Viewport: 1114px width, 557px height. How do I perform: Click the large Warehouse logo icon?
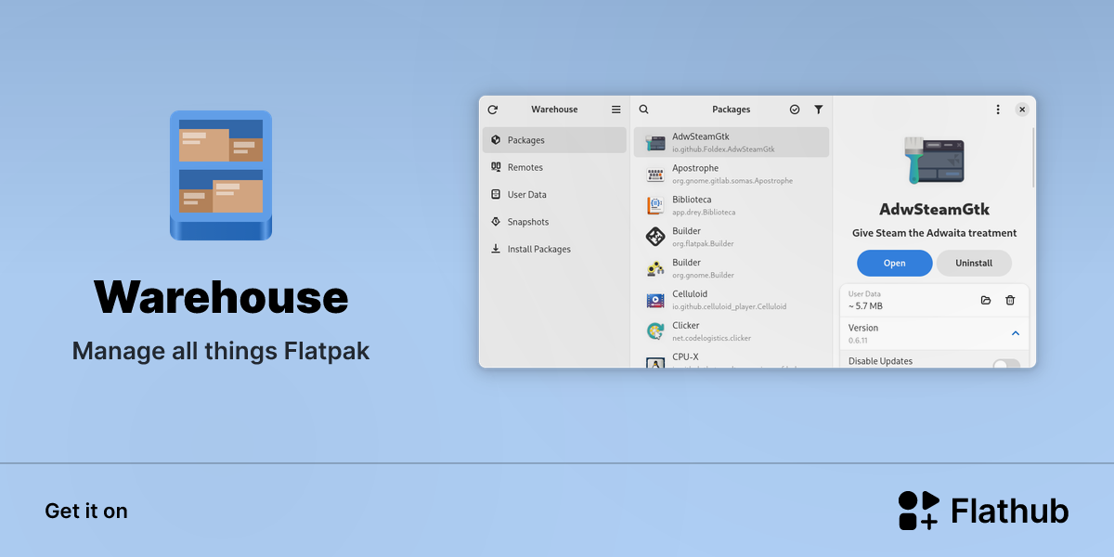click(x=221, y=175)
